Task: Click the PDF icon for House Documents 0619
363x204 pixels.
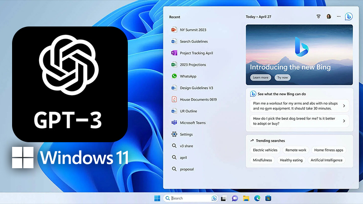Action: pos(174,99)
